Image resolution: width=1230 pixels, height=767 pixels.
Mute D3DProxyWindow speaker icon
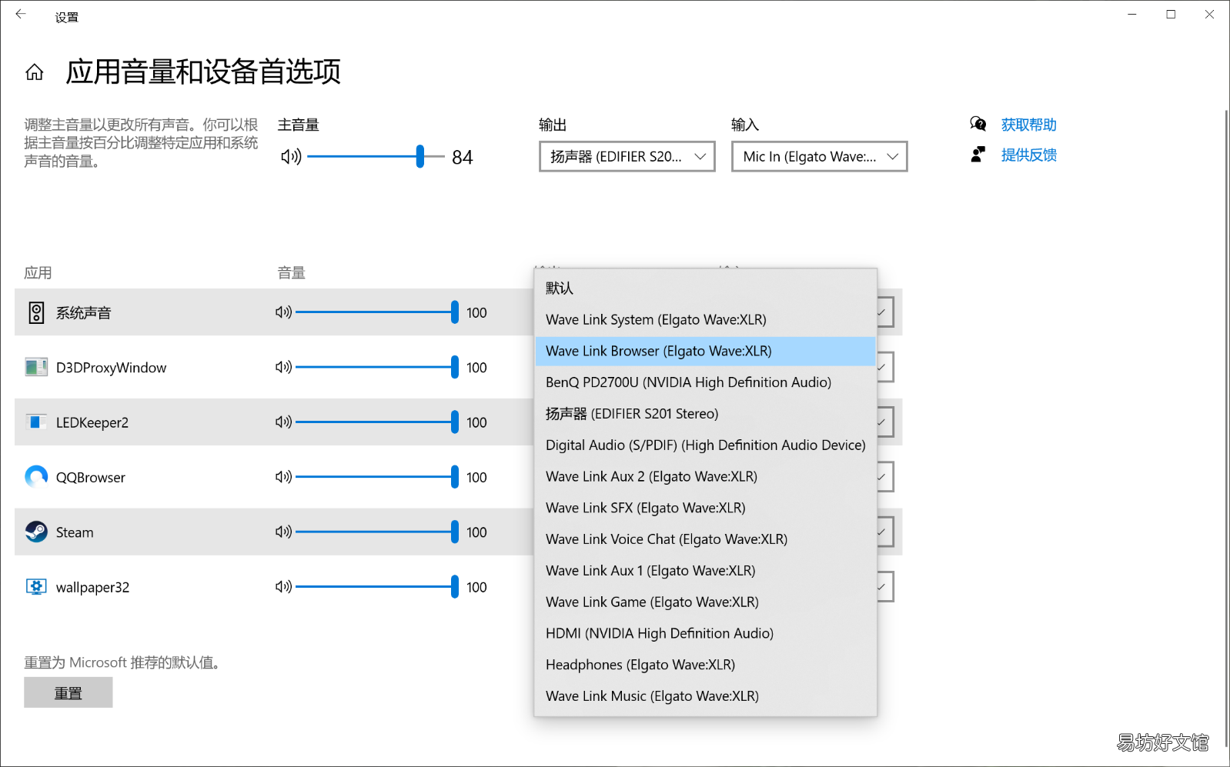click(283, 367)
